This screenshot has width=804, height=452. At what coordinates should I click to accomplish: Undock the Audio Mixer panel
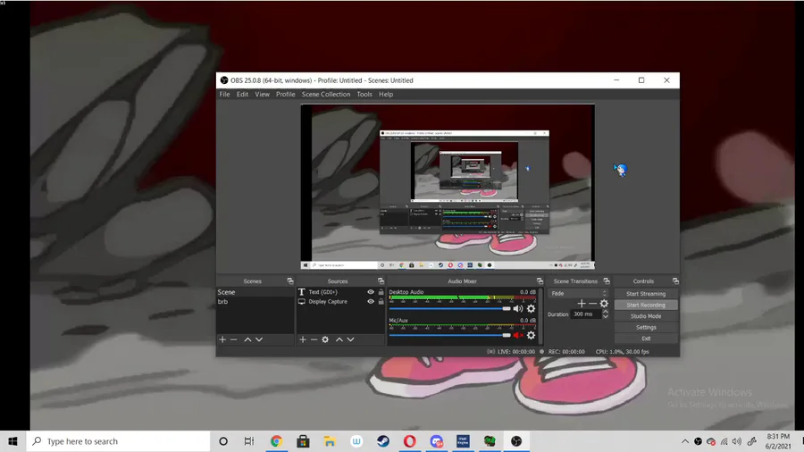pos(540,280)
